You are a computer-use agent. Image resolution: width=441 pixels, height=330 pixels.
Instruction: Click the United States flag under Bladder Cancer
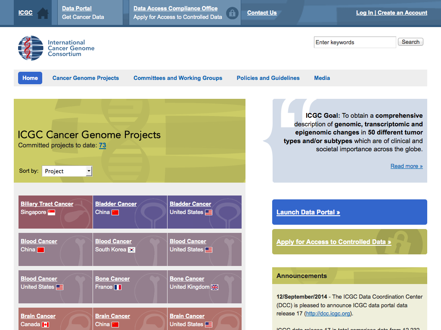[x=209, y=212]
